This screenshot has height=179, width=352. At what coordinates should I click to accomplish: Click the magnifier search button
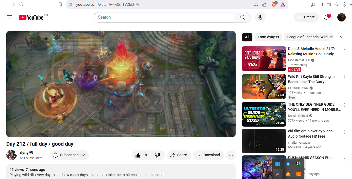pos(242,17)
